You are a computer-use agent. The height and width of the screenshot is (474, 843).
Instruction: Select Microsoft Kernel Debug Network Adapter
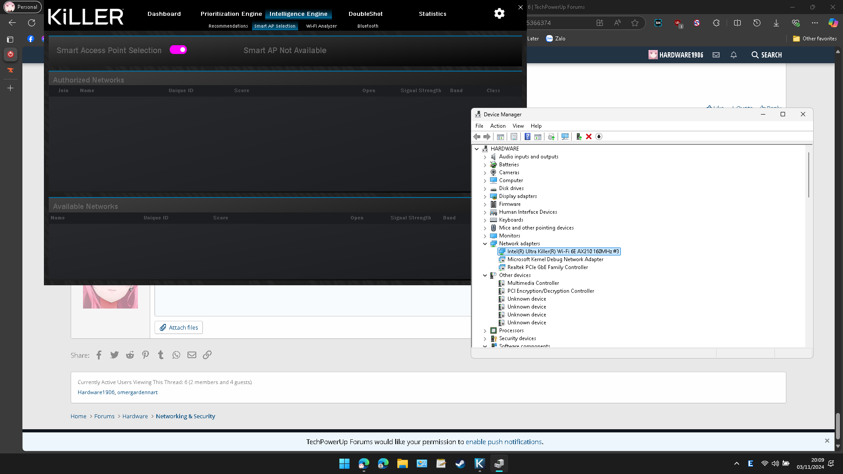(555, 259)
